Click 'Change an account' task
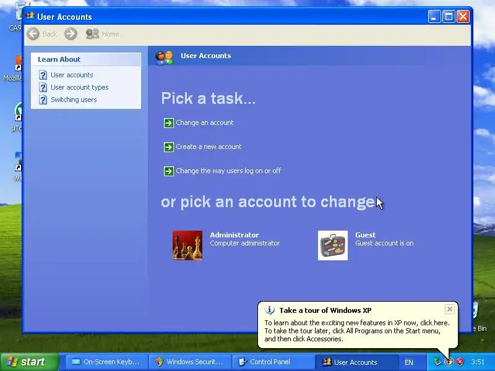Viewport: 495px width, 371px height. click(x=205, y=122)
